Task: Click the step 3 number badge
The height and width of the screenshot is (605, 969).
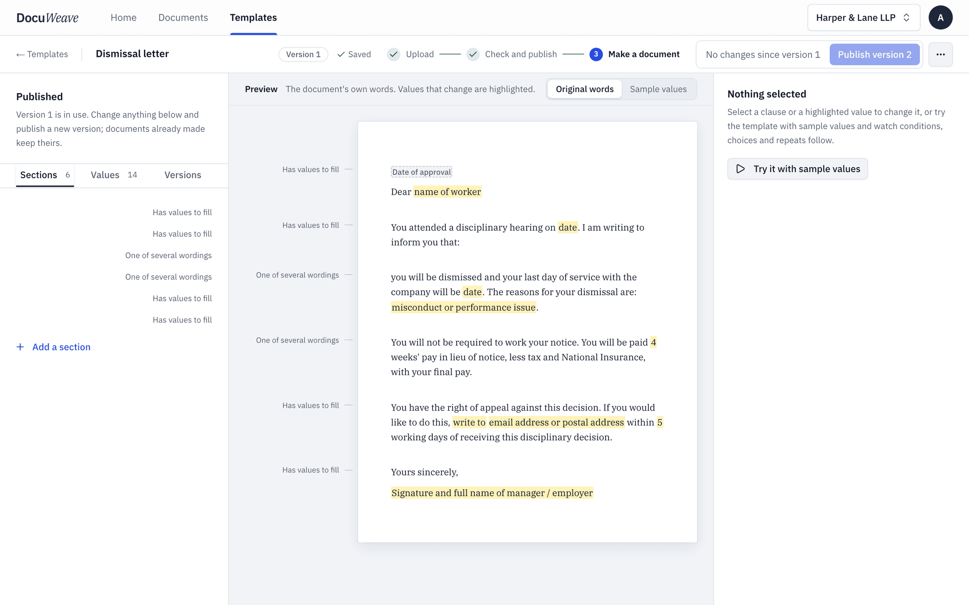Action: 596,54
